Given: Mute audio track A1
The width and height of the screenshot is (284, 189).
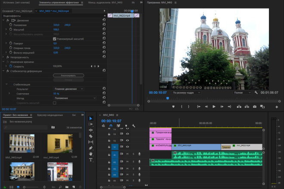Looking at the screenshot, I should click(127, 154).
